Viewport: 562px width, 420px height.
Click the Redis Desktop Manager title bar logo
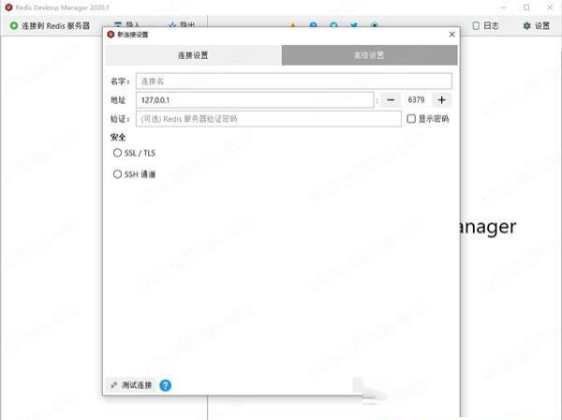9,7
